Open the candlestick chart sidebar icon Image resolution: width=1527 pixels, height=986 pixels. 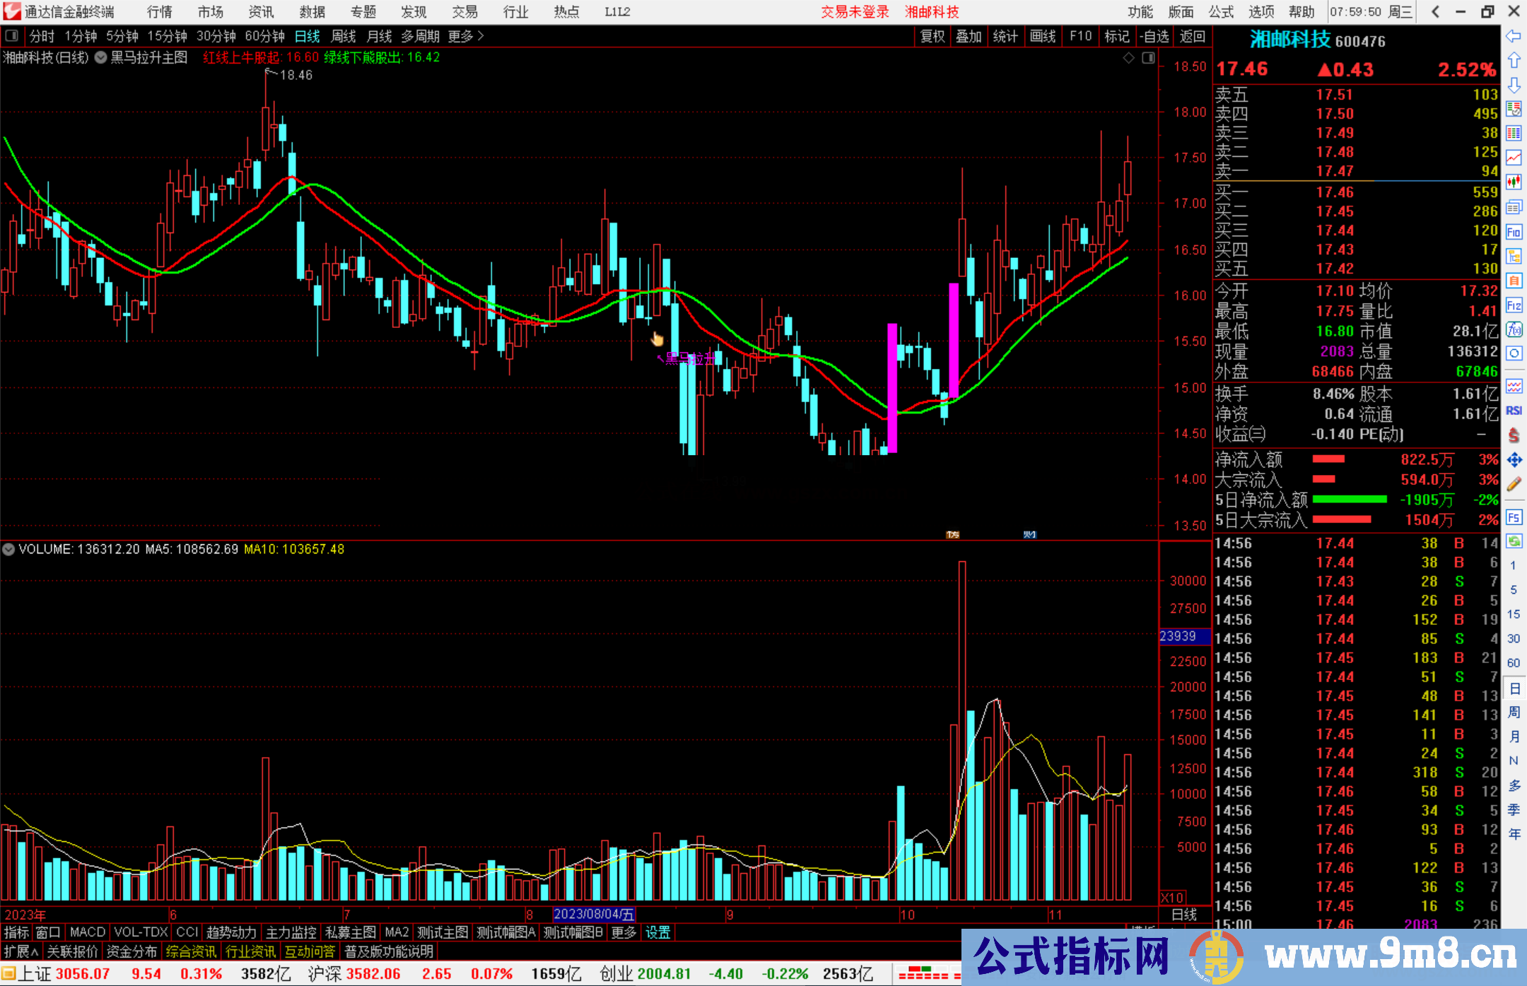click(x=1514, y=182)
